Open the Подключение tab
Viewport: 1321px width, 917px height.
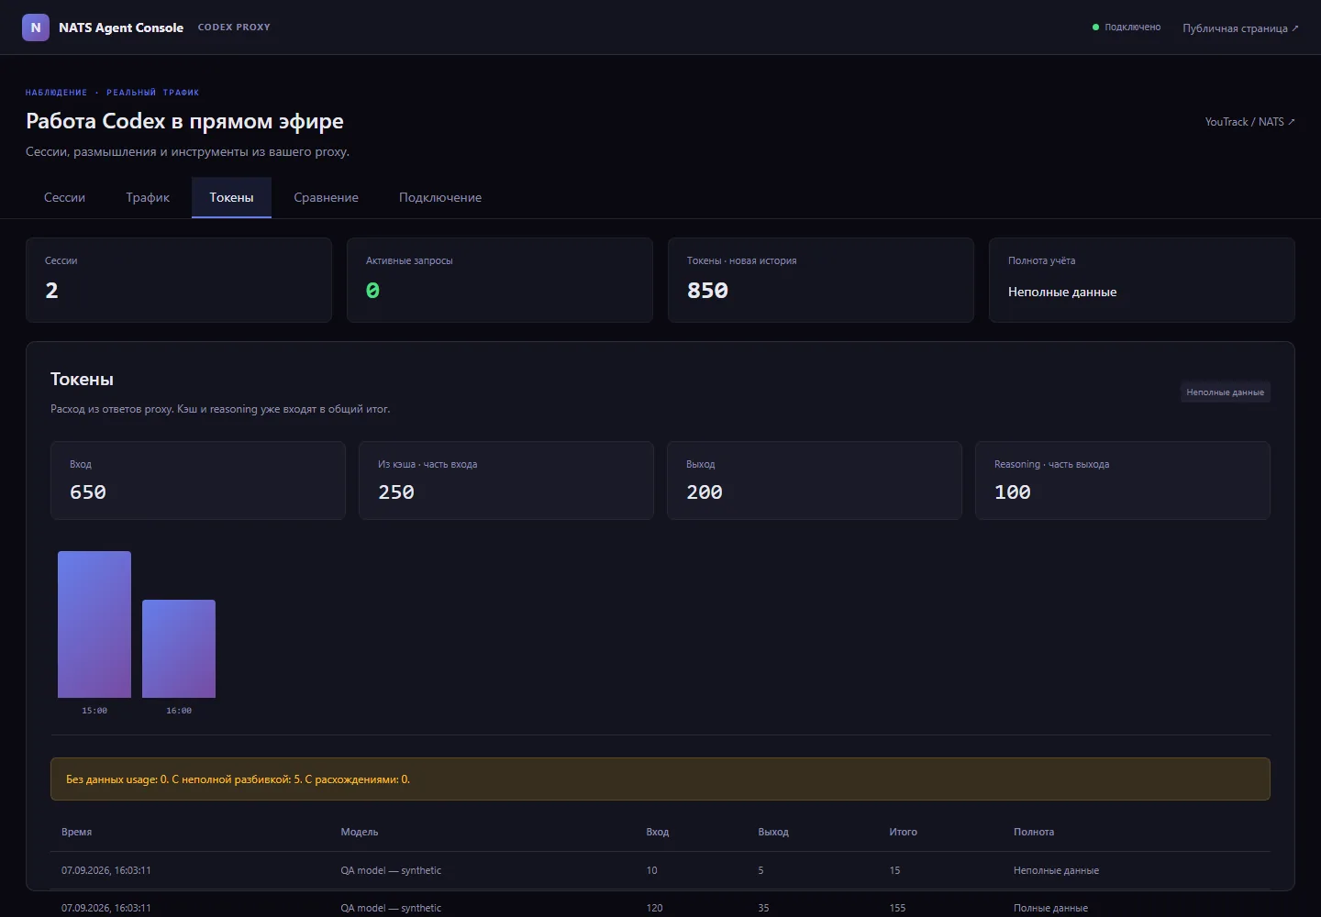[x=440, y=197]
